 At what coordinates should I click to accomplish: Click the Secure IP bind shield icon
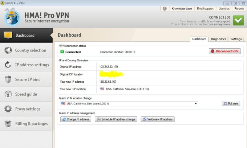[8, 79]
